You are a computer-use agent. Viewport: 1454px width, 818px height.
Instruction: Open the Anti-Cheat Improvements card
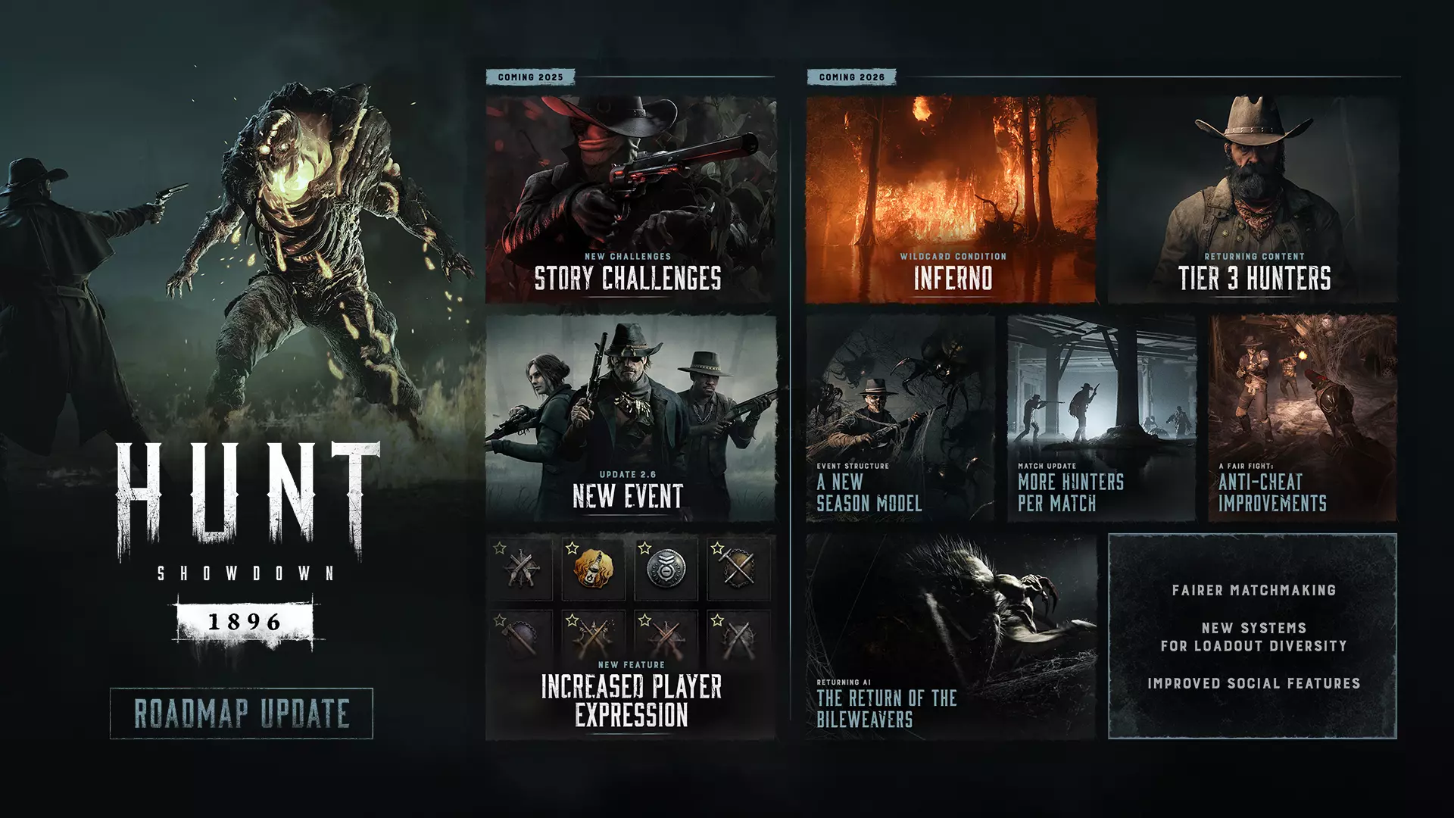[x=1303, y=418]
